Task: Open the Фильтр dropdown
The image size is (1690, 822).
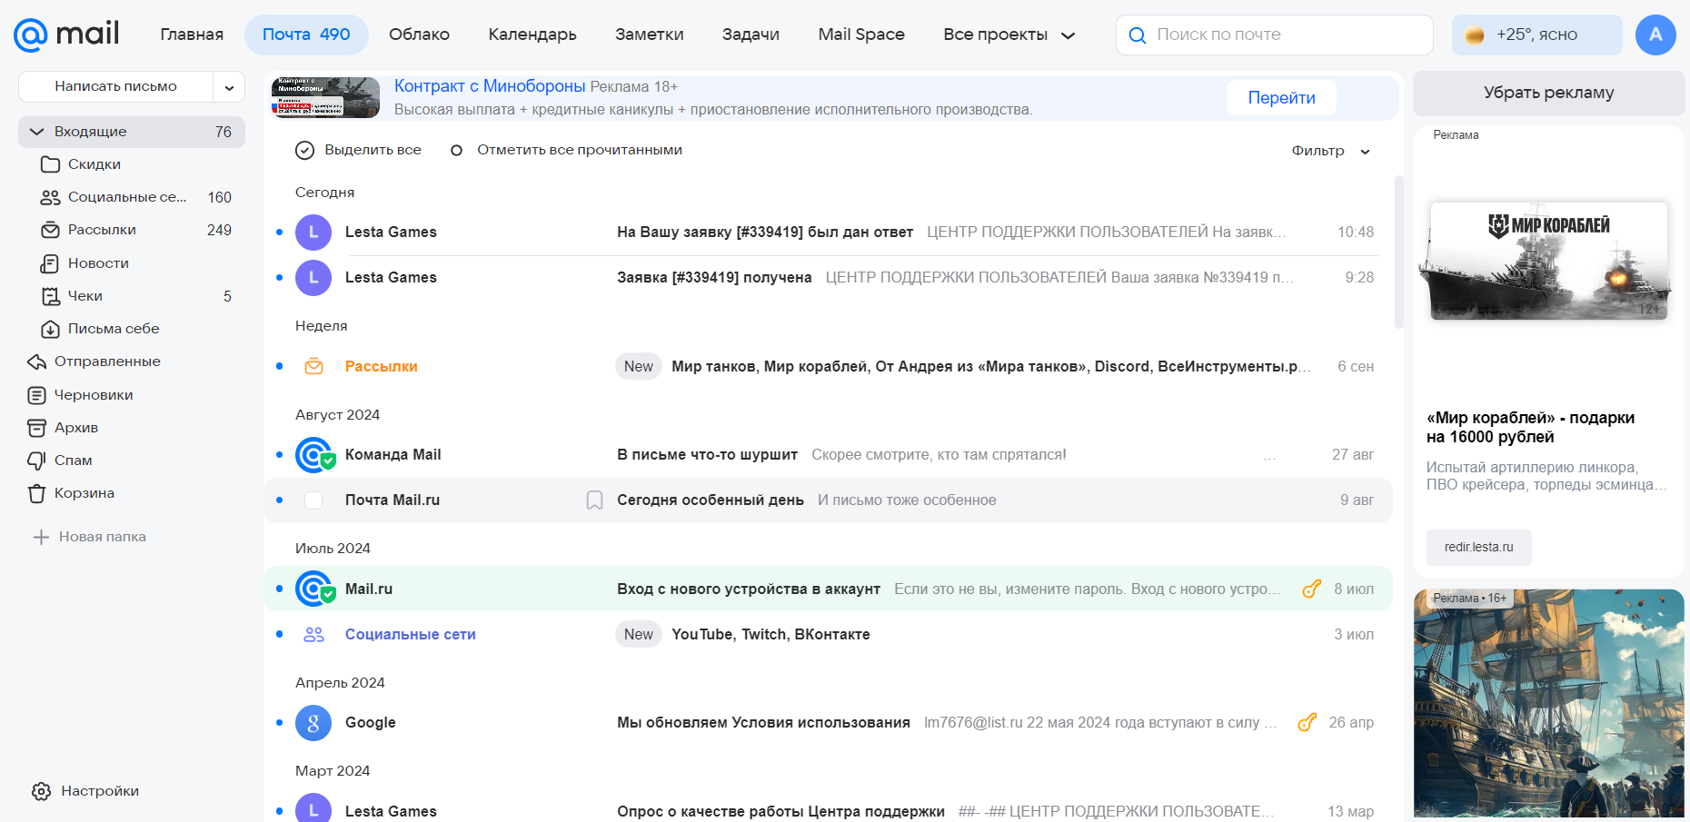Action: coord(1330,151)
